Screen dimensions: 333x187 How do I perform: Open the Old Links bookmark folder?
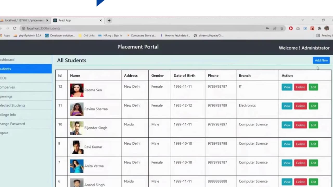(x=86, y=36)
